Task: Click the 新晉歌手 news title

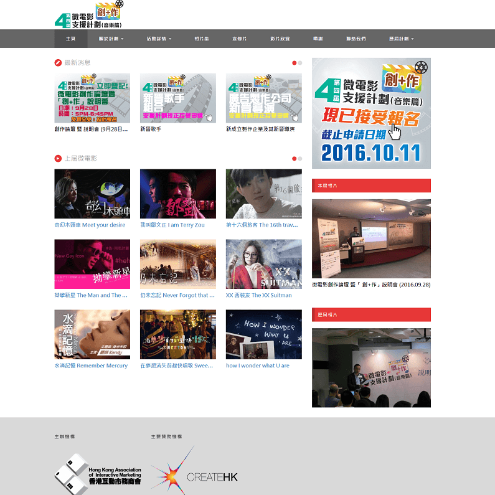Action: [x=151, y=129]
